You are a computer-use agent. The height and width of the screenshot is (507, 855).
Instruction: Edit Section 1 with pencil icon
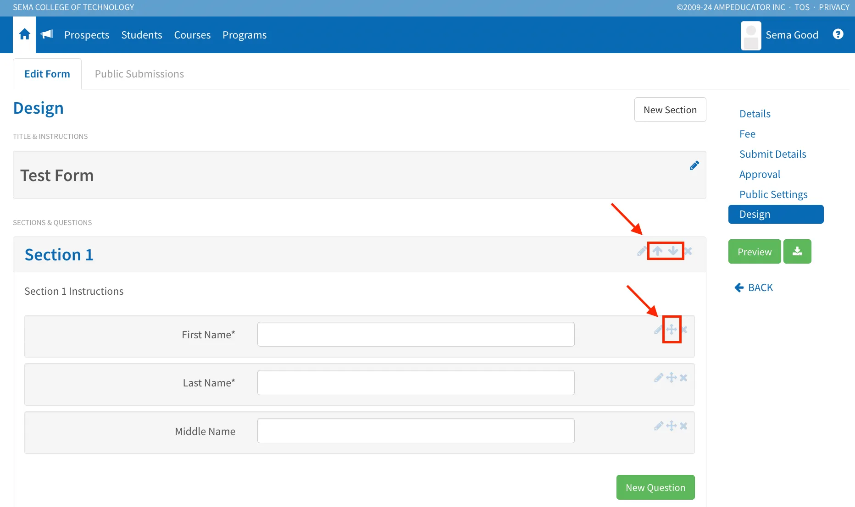pos(642,251)
